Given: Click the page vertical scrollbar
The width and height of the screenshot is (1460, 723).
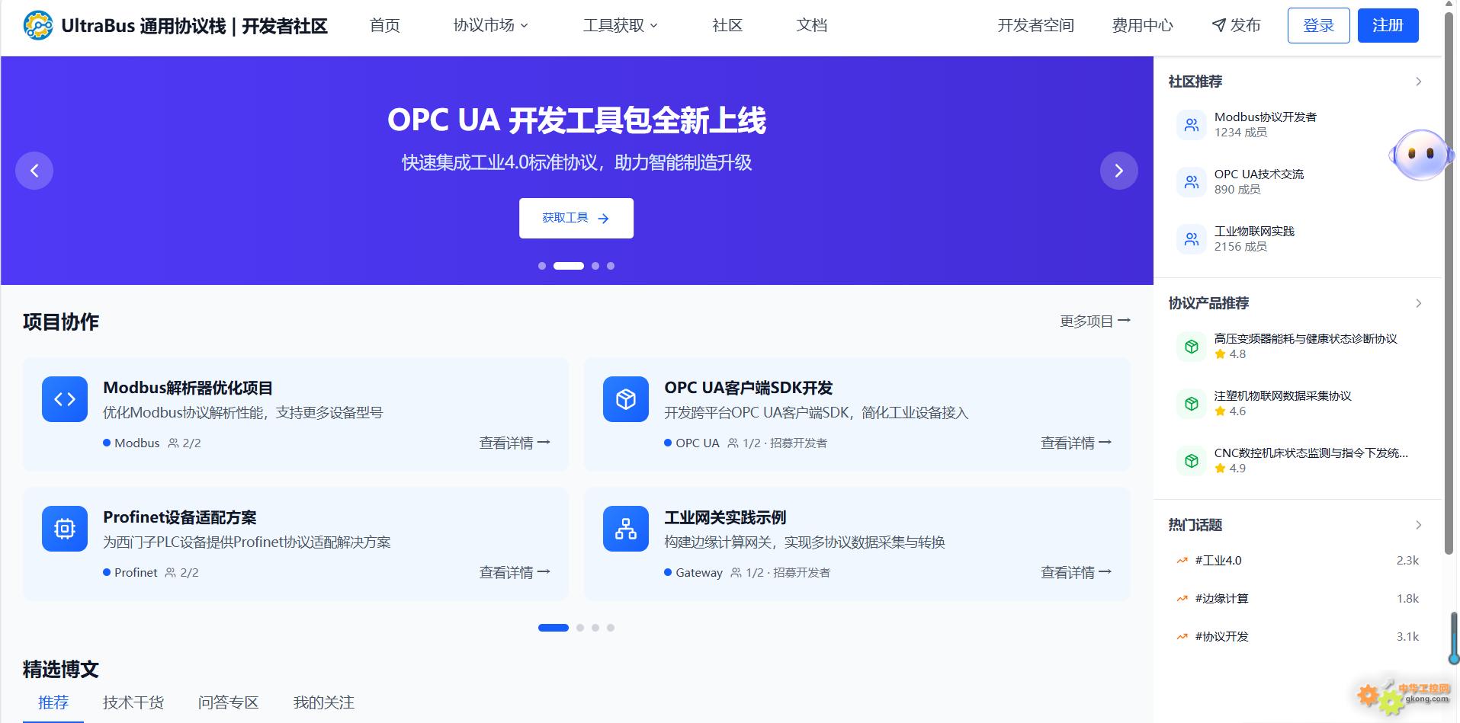Looking at the screenshot, I should click(x=1450, y=283).
